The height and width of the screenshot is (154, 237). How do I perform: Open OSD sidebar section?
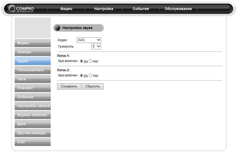tap(33, 142)
